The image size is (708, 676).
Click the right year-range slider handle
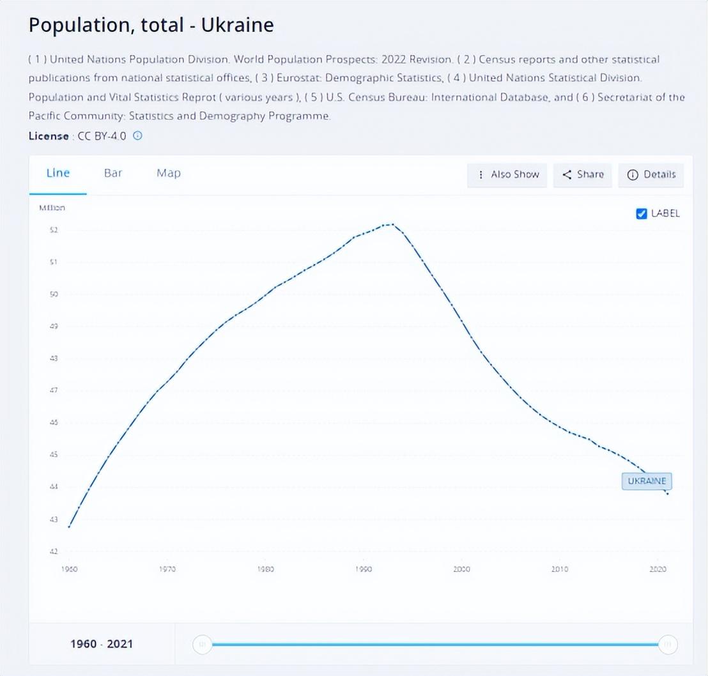pyautogui.click(x=668, y=644)
